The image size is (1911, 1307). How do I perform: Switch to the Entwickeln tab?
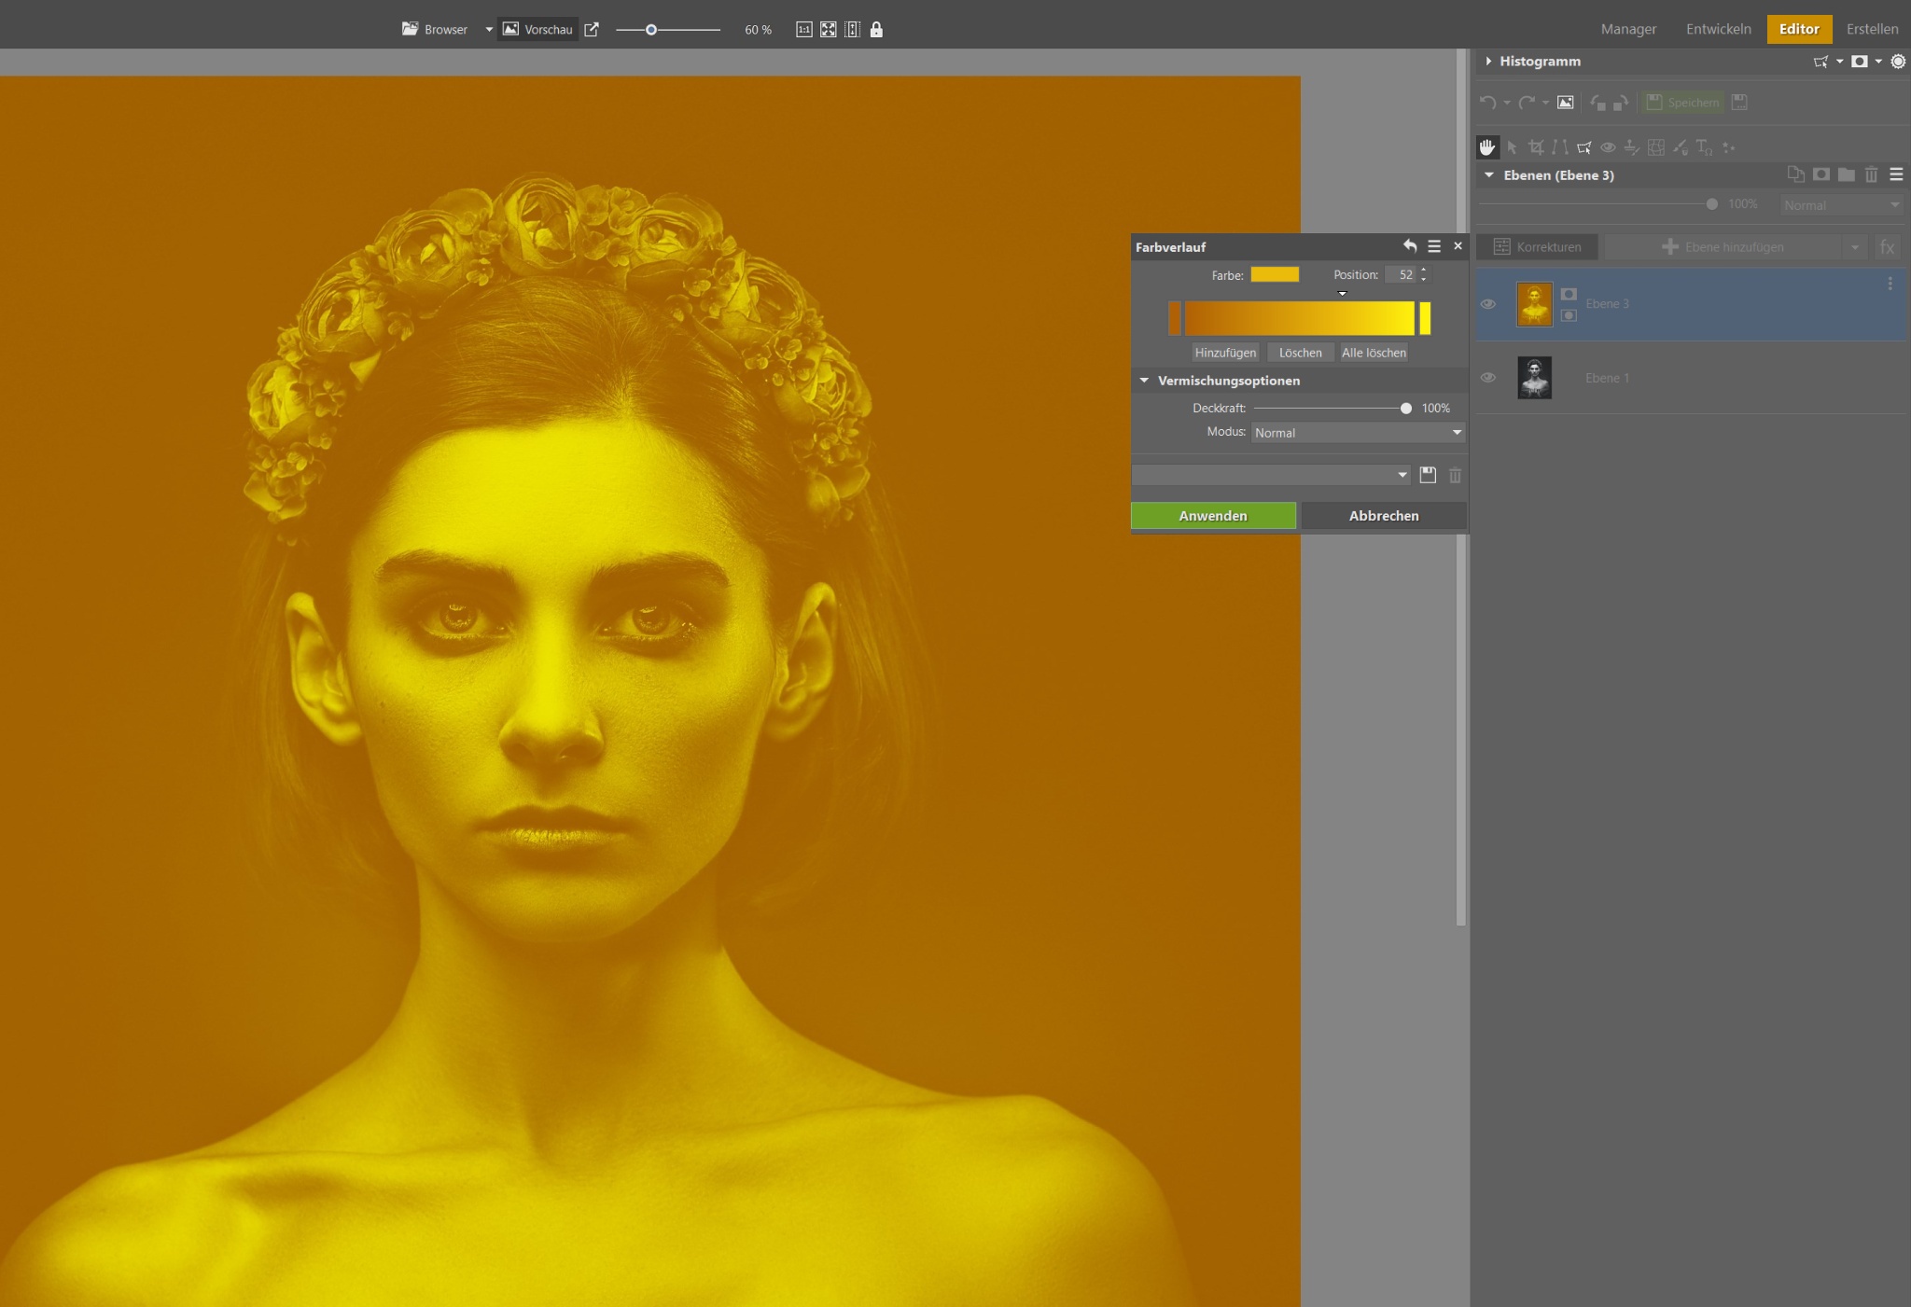[1718, 29]
